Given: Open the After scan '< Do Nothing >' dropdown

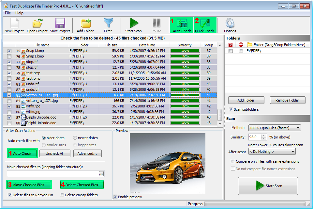Looking at the screenshot, I should click(x=272, y=152).
